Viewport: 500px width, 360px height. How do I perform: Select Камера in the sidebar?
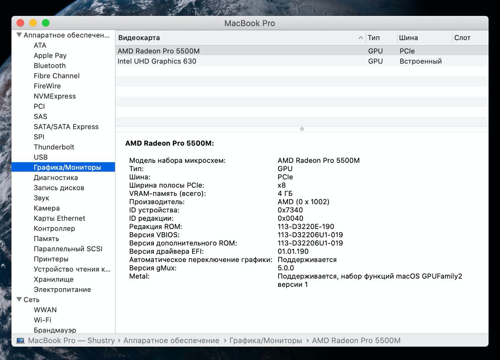(x=47, y=208)
